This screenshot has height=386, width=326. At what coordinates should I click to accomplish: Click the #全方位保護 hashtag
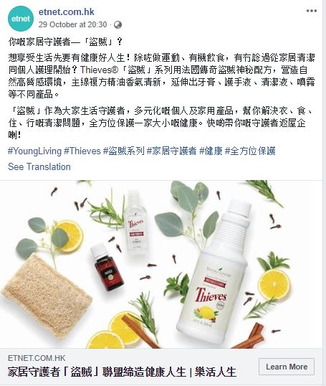point(250,151)
